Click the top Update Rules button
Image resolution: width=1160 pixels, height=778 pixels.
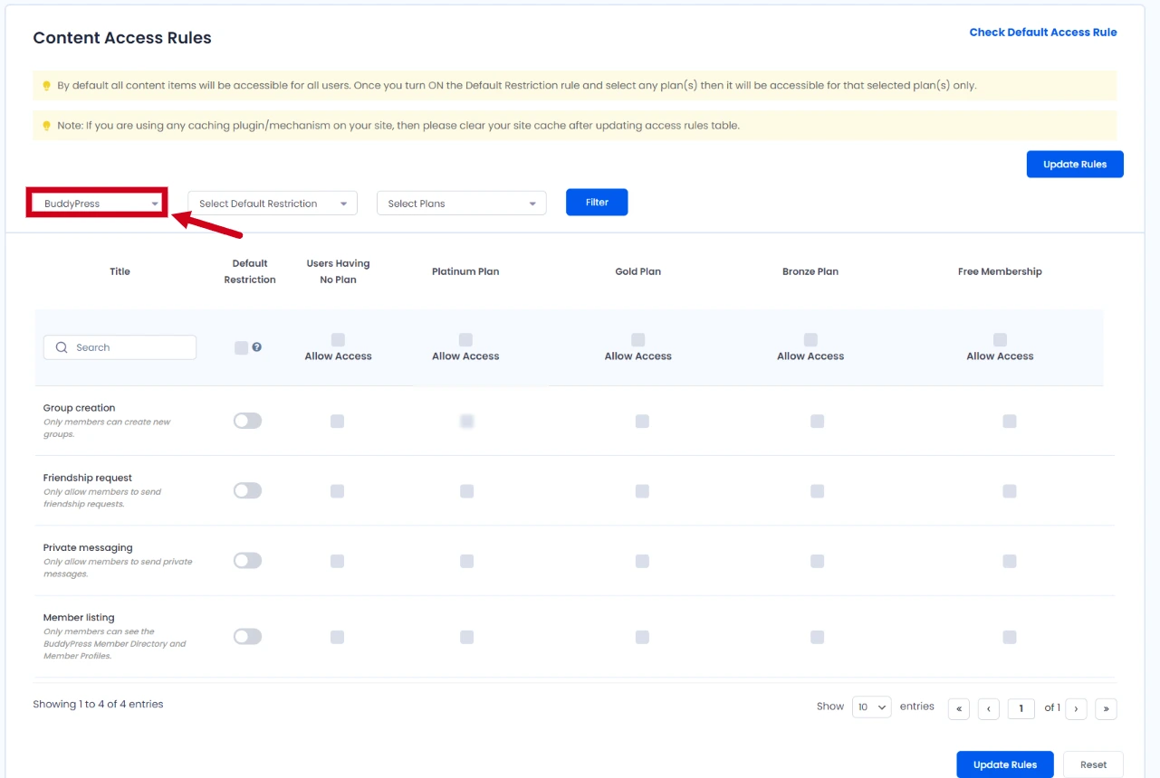click(x=1075, y=164)
